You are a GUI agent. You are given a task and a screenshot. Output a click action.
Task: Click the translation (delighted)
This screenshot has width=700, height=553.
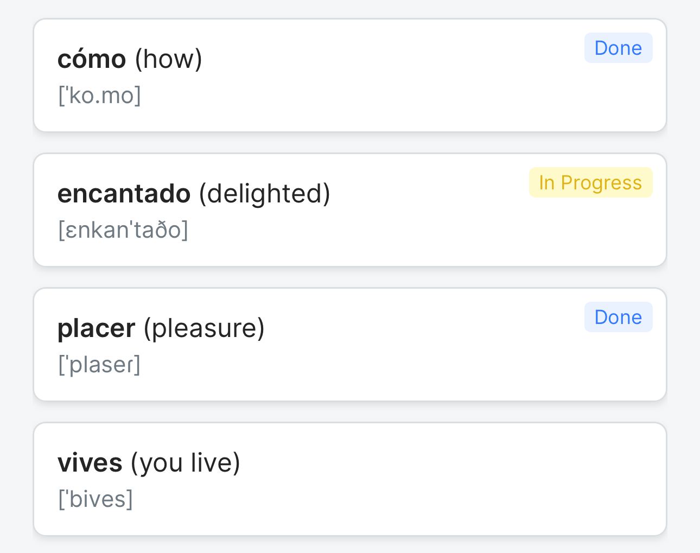(x=264, y=194)
